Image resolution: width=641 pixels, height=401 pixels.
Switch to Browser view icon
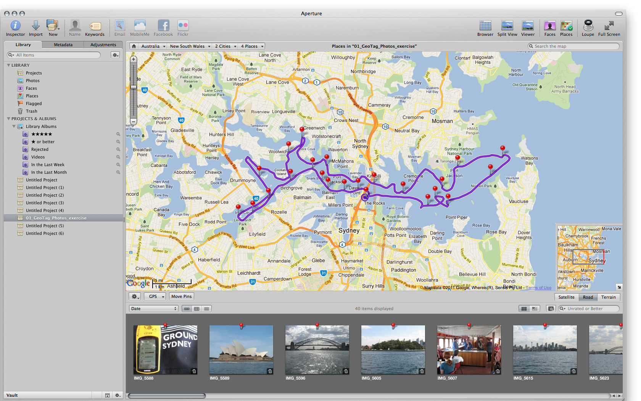click(485, 26)
